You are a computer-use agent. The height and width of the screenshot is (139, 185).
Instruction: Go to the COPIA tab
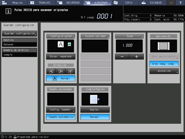(125, 3)
